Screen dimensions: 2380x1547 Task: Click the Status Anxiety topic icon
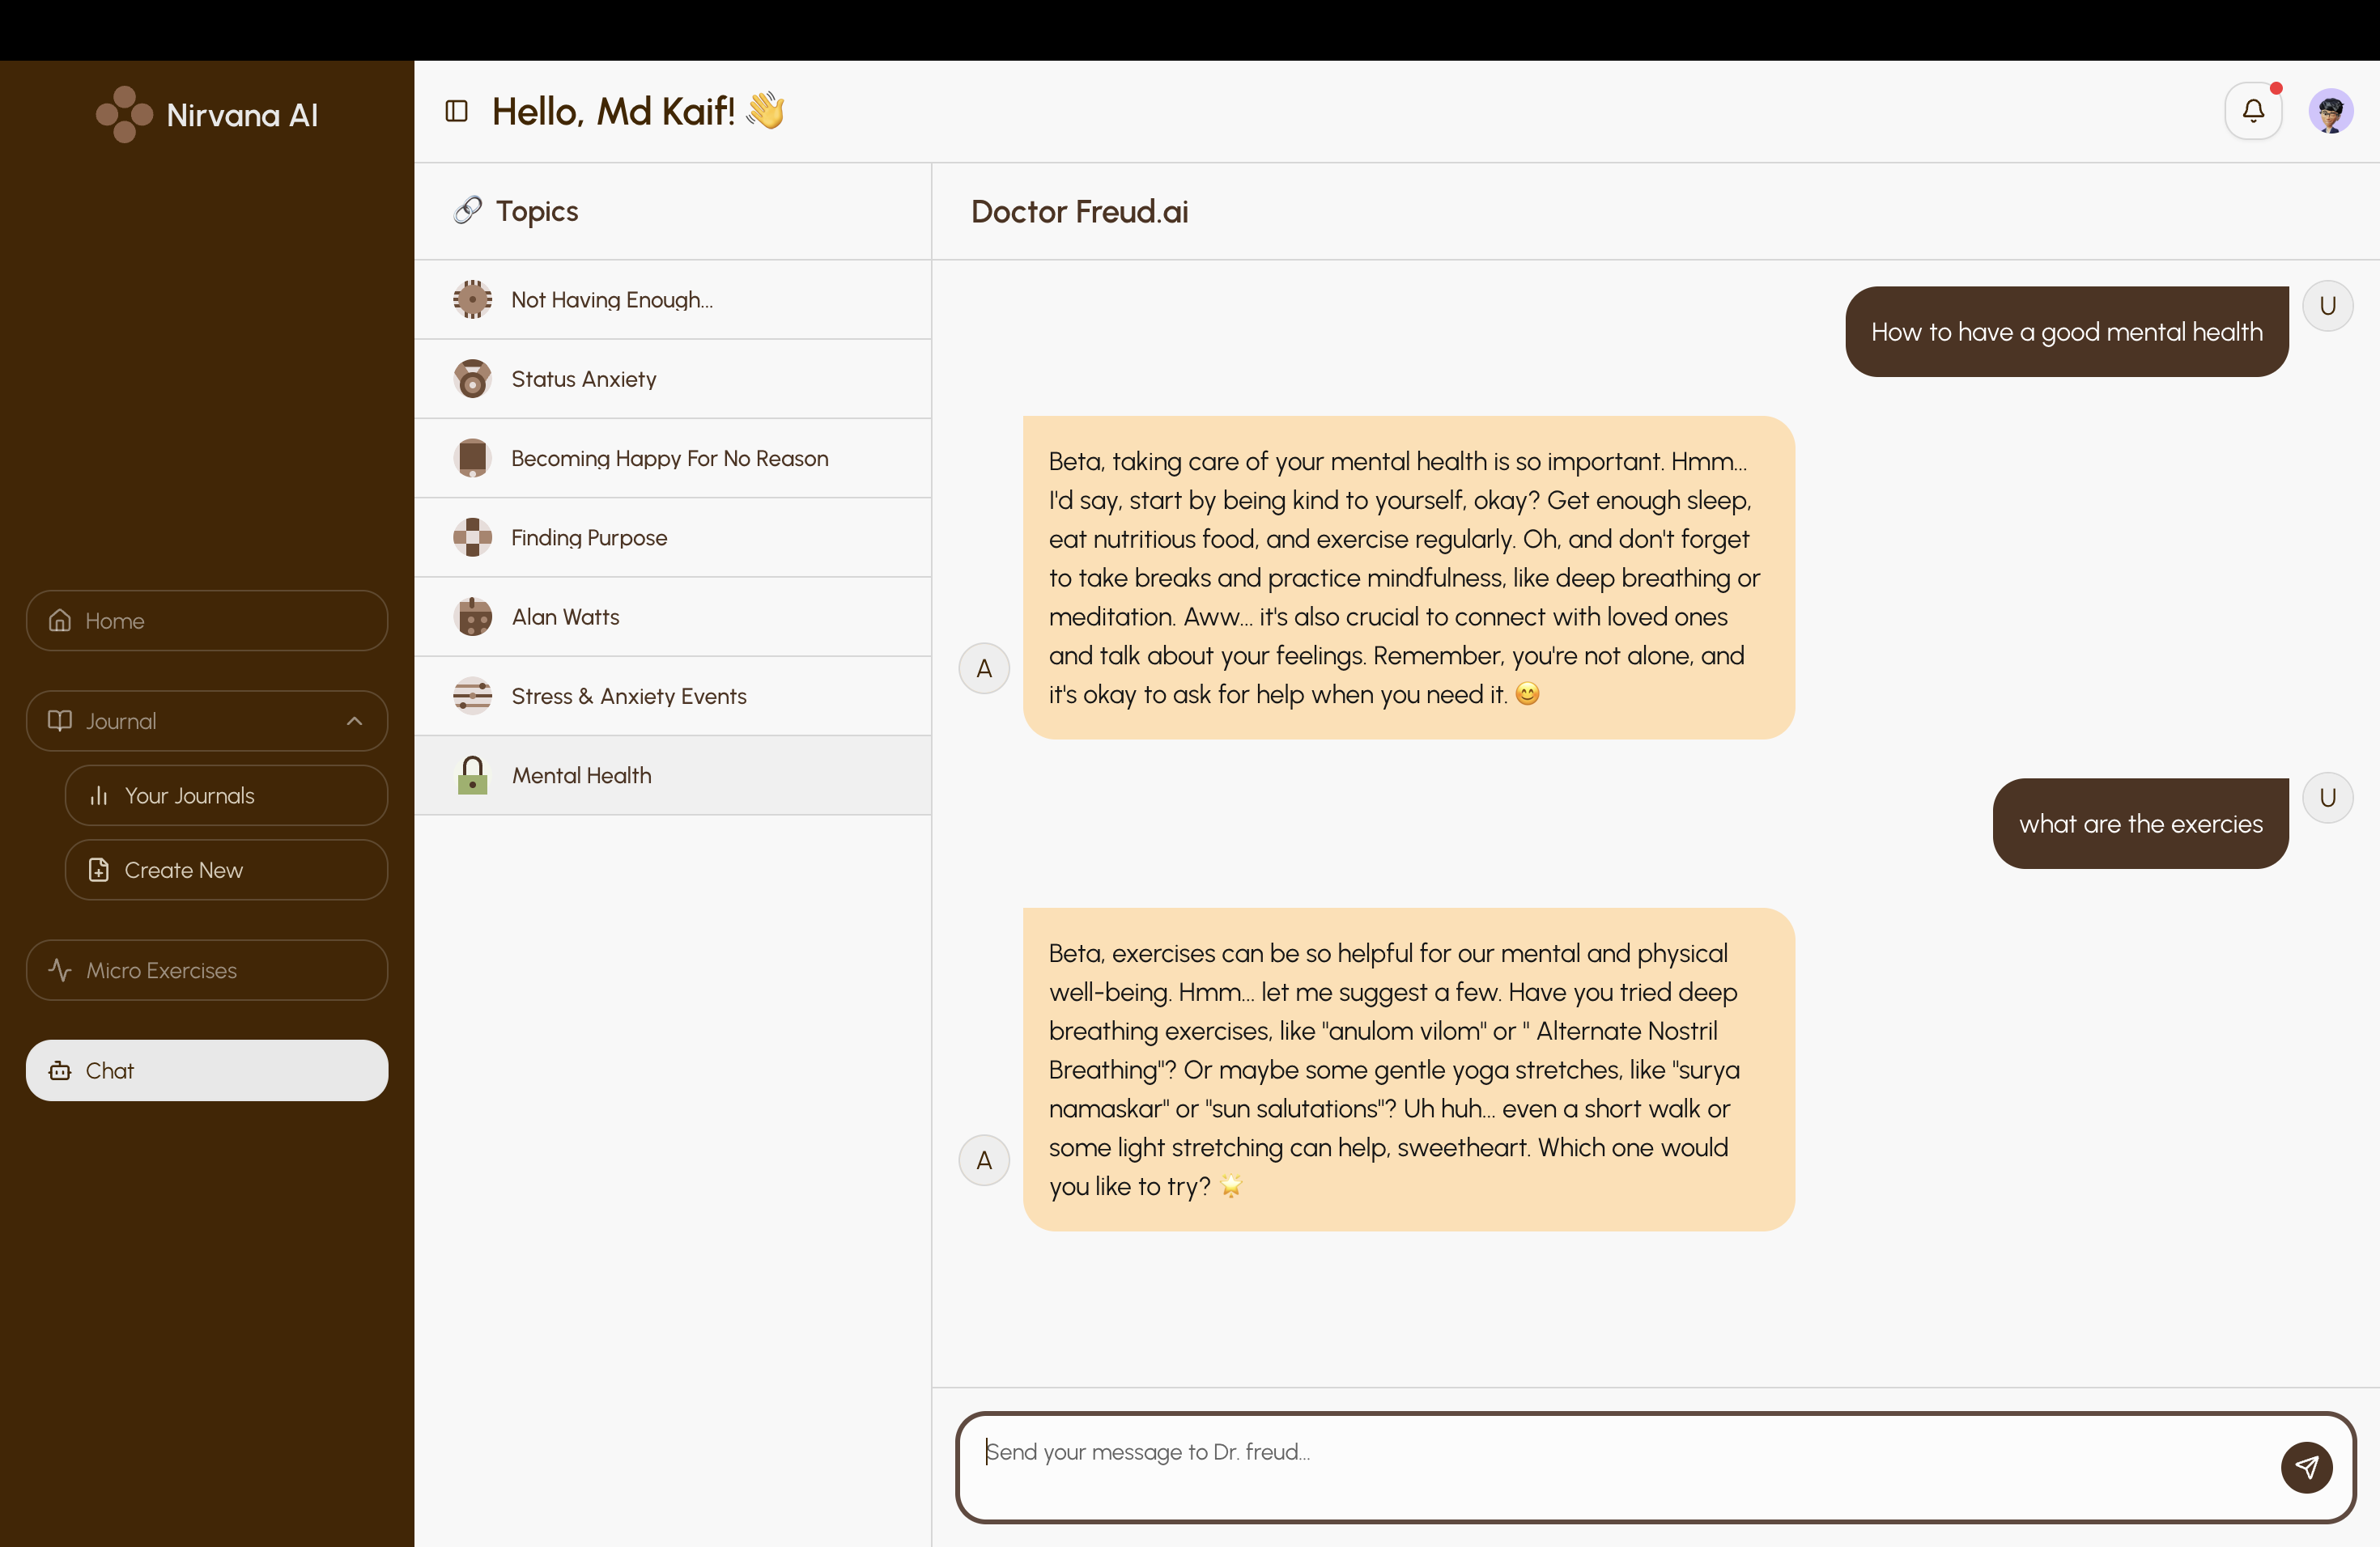tap(472, 379)
